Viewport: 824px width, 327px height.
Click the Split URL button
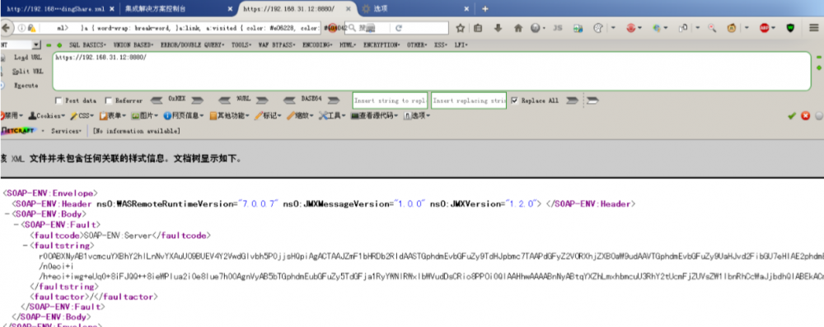(28, 72)
